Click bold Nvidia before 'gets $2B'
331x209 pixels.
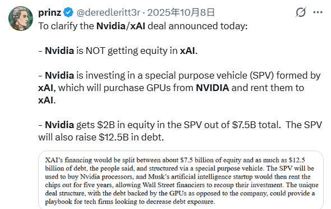pos(59,125)
